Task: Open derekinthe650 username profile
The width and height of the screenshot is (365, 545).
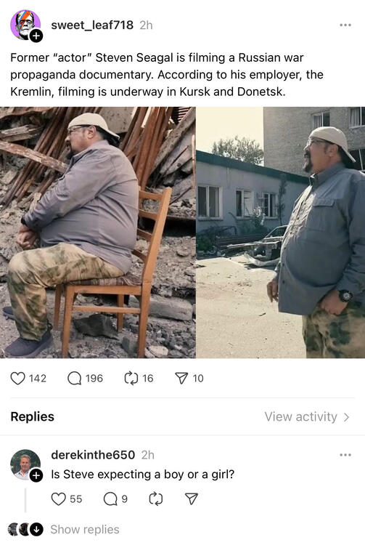Action: click(93, 455)
